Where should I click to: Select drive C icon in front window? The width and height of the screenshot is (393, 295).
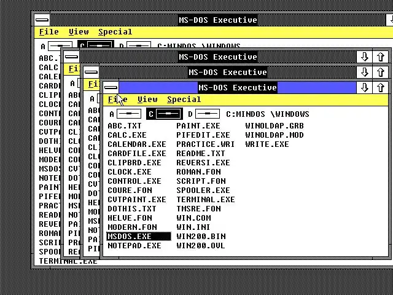click(x=168, y=114)
